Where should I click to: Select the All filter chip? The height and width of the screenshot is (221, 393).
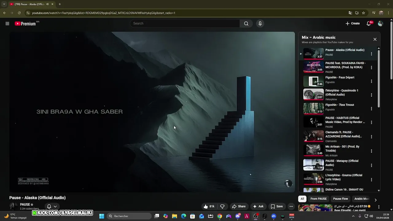[x=302, y=199]
